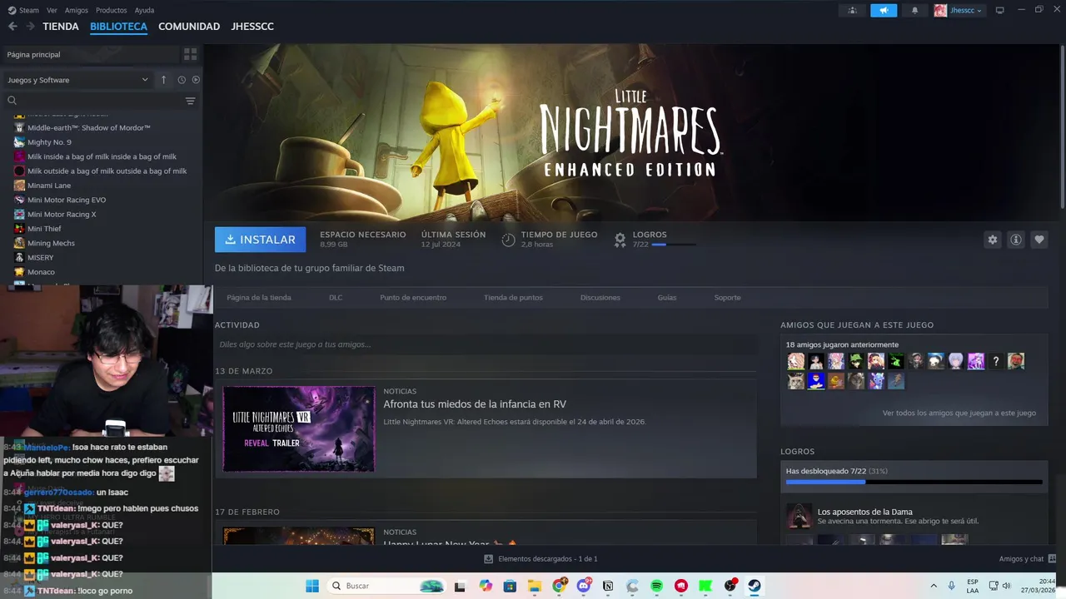Enter Big Picture mode monitor icon
Image resolution: width=1066 pixels, height=599 pixels.
click(x=999, y=10)
